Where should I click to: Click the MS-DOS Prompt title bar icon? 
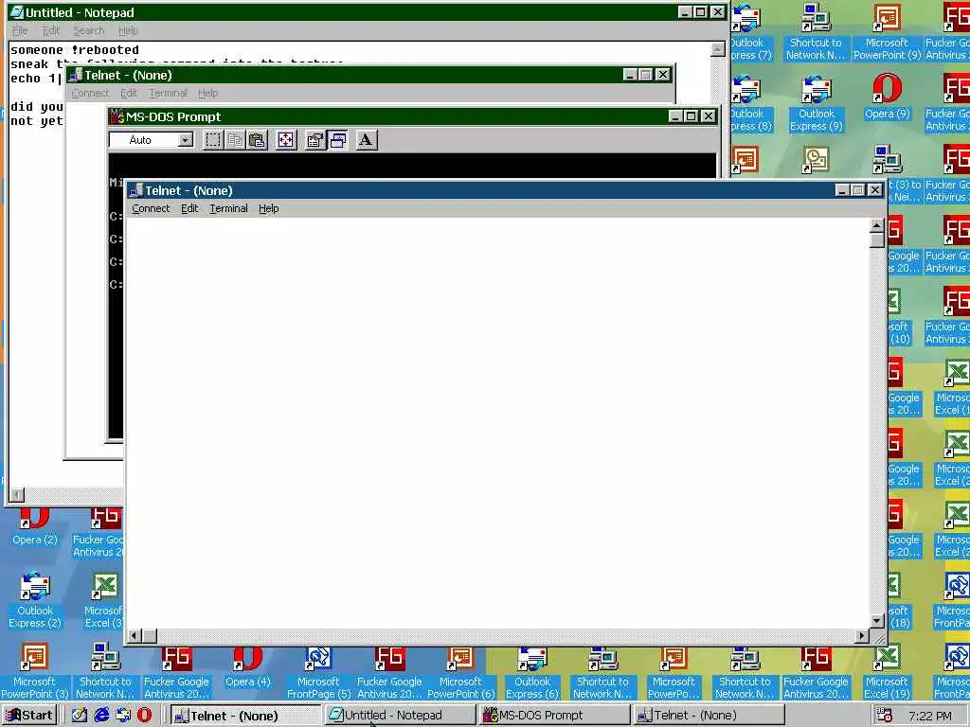tap(117, 116)
